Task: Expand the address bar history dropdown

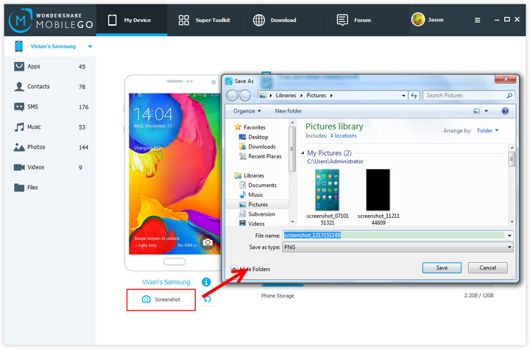Action: (403, 96)
